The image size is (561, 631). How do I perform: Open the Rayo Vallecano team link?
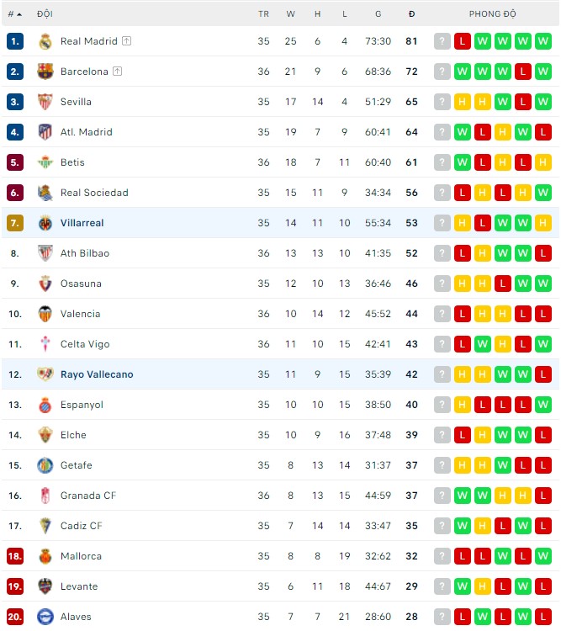97,374
